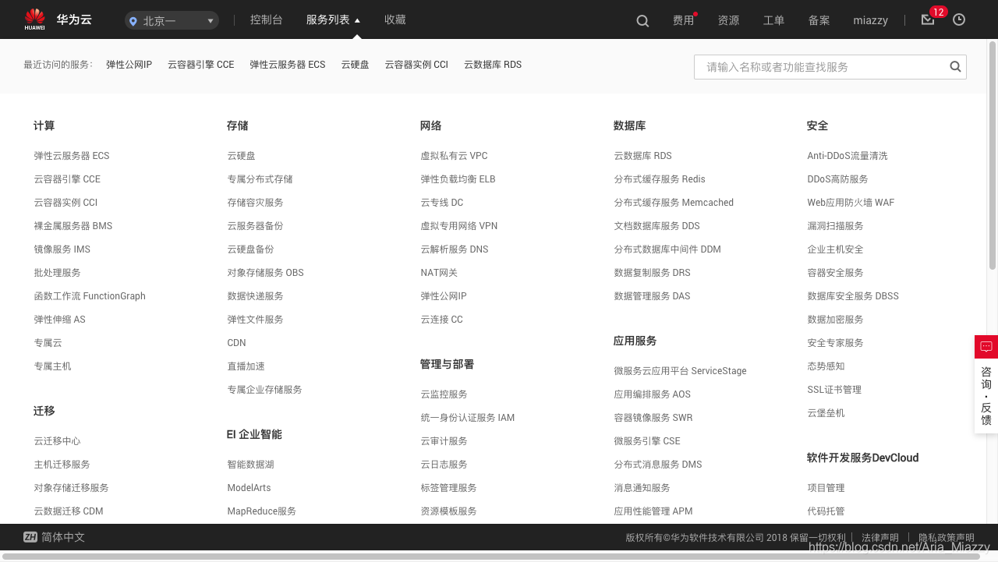
Task: Go to 控制台 in top navigation
Action: [x=266, y=19]
